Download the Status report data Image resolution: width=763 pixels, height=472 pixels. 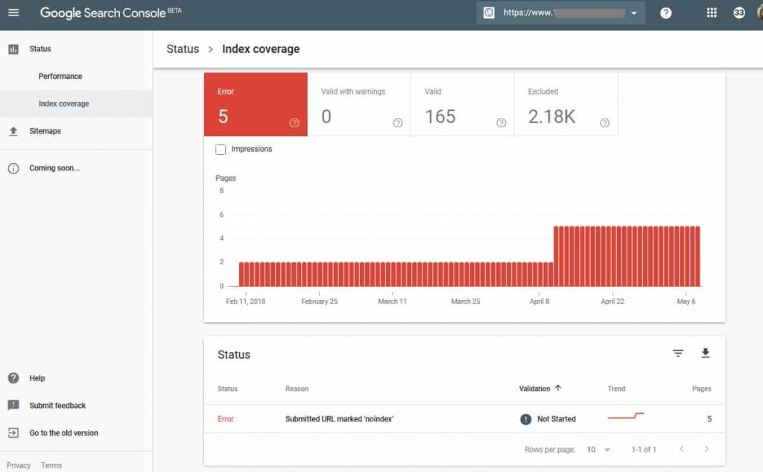pos(705,353)
